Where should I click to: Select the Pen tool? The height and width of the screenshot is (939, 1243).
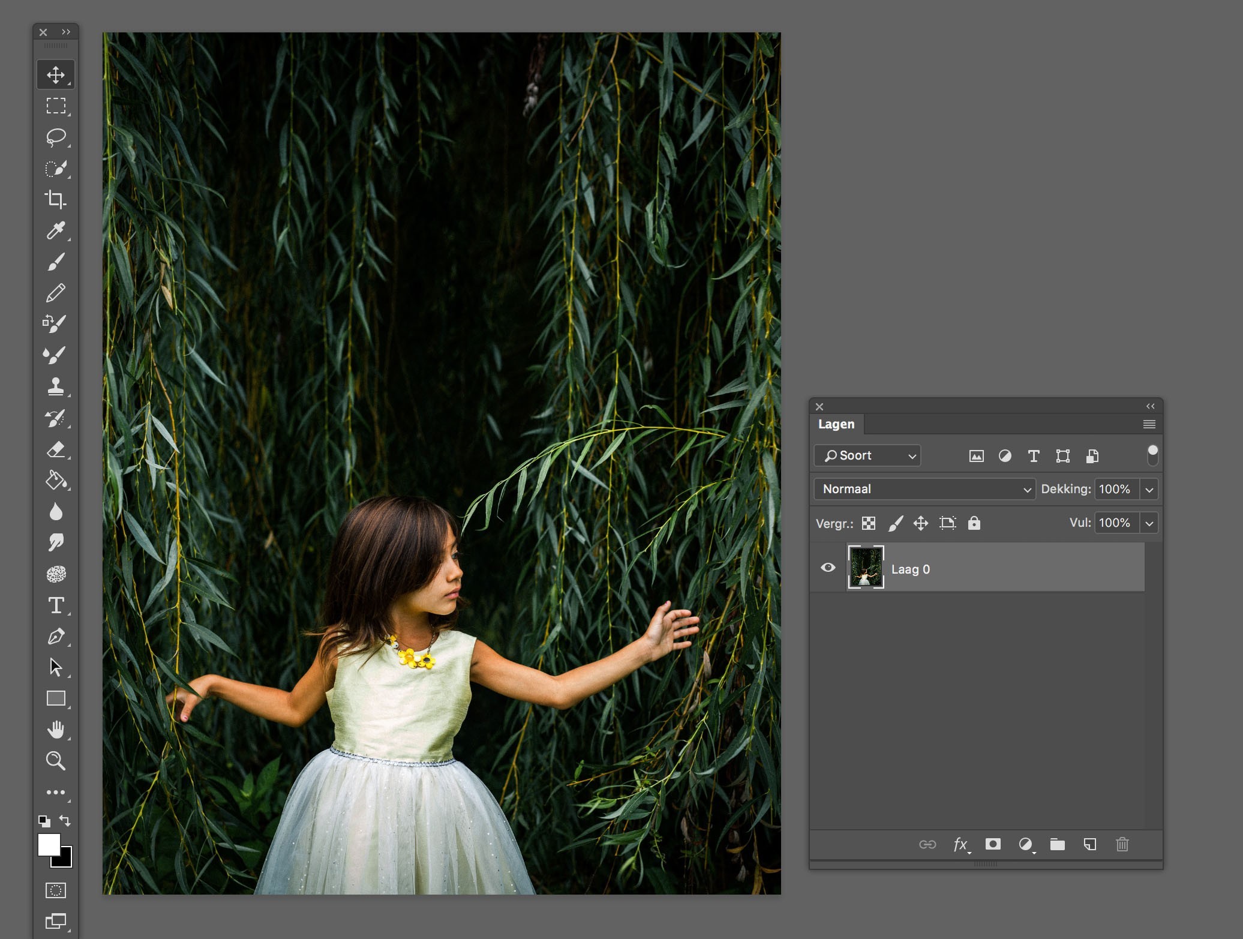pyautogui.click(x=57, y=637)
